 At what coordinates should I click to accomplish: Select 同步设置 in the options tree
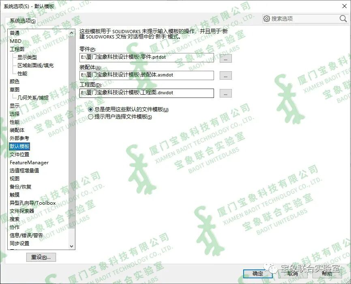point(19,243)
